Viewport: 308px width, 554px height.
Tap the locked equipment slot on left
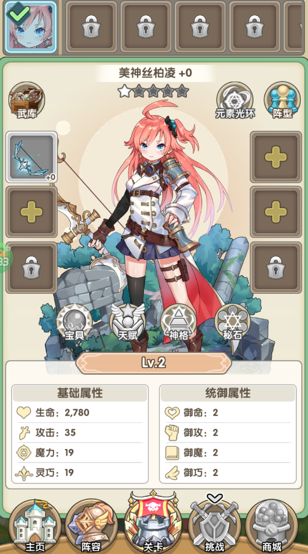32,268
